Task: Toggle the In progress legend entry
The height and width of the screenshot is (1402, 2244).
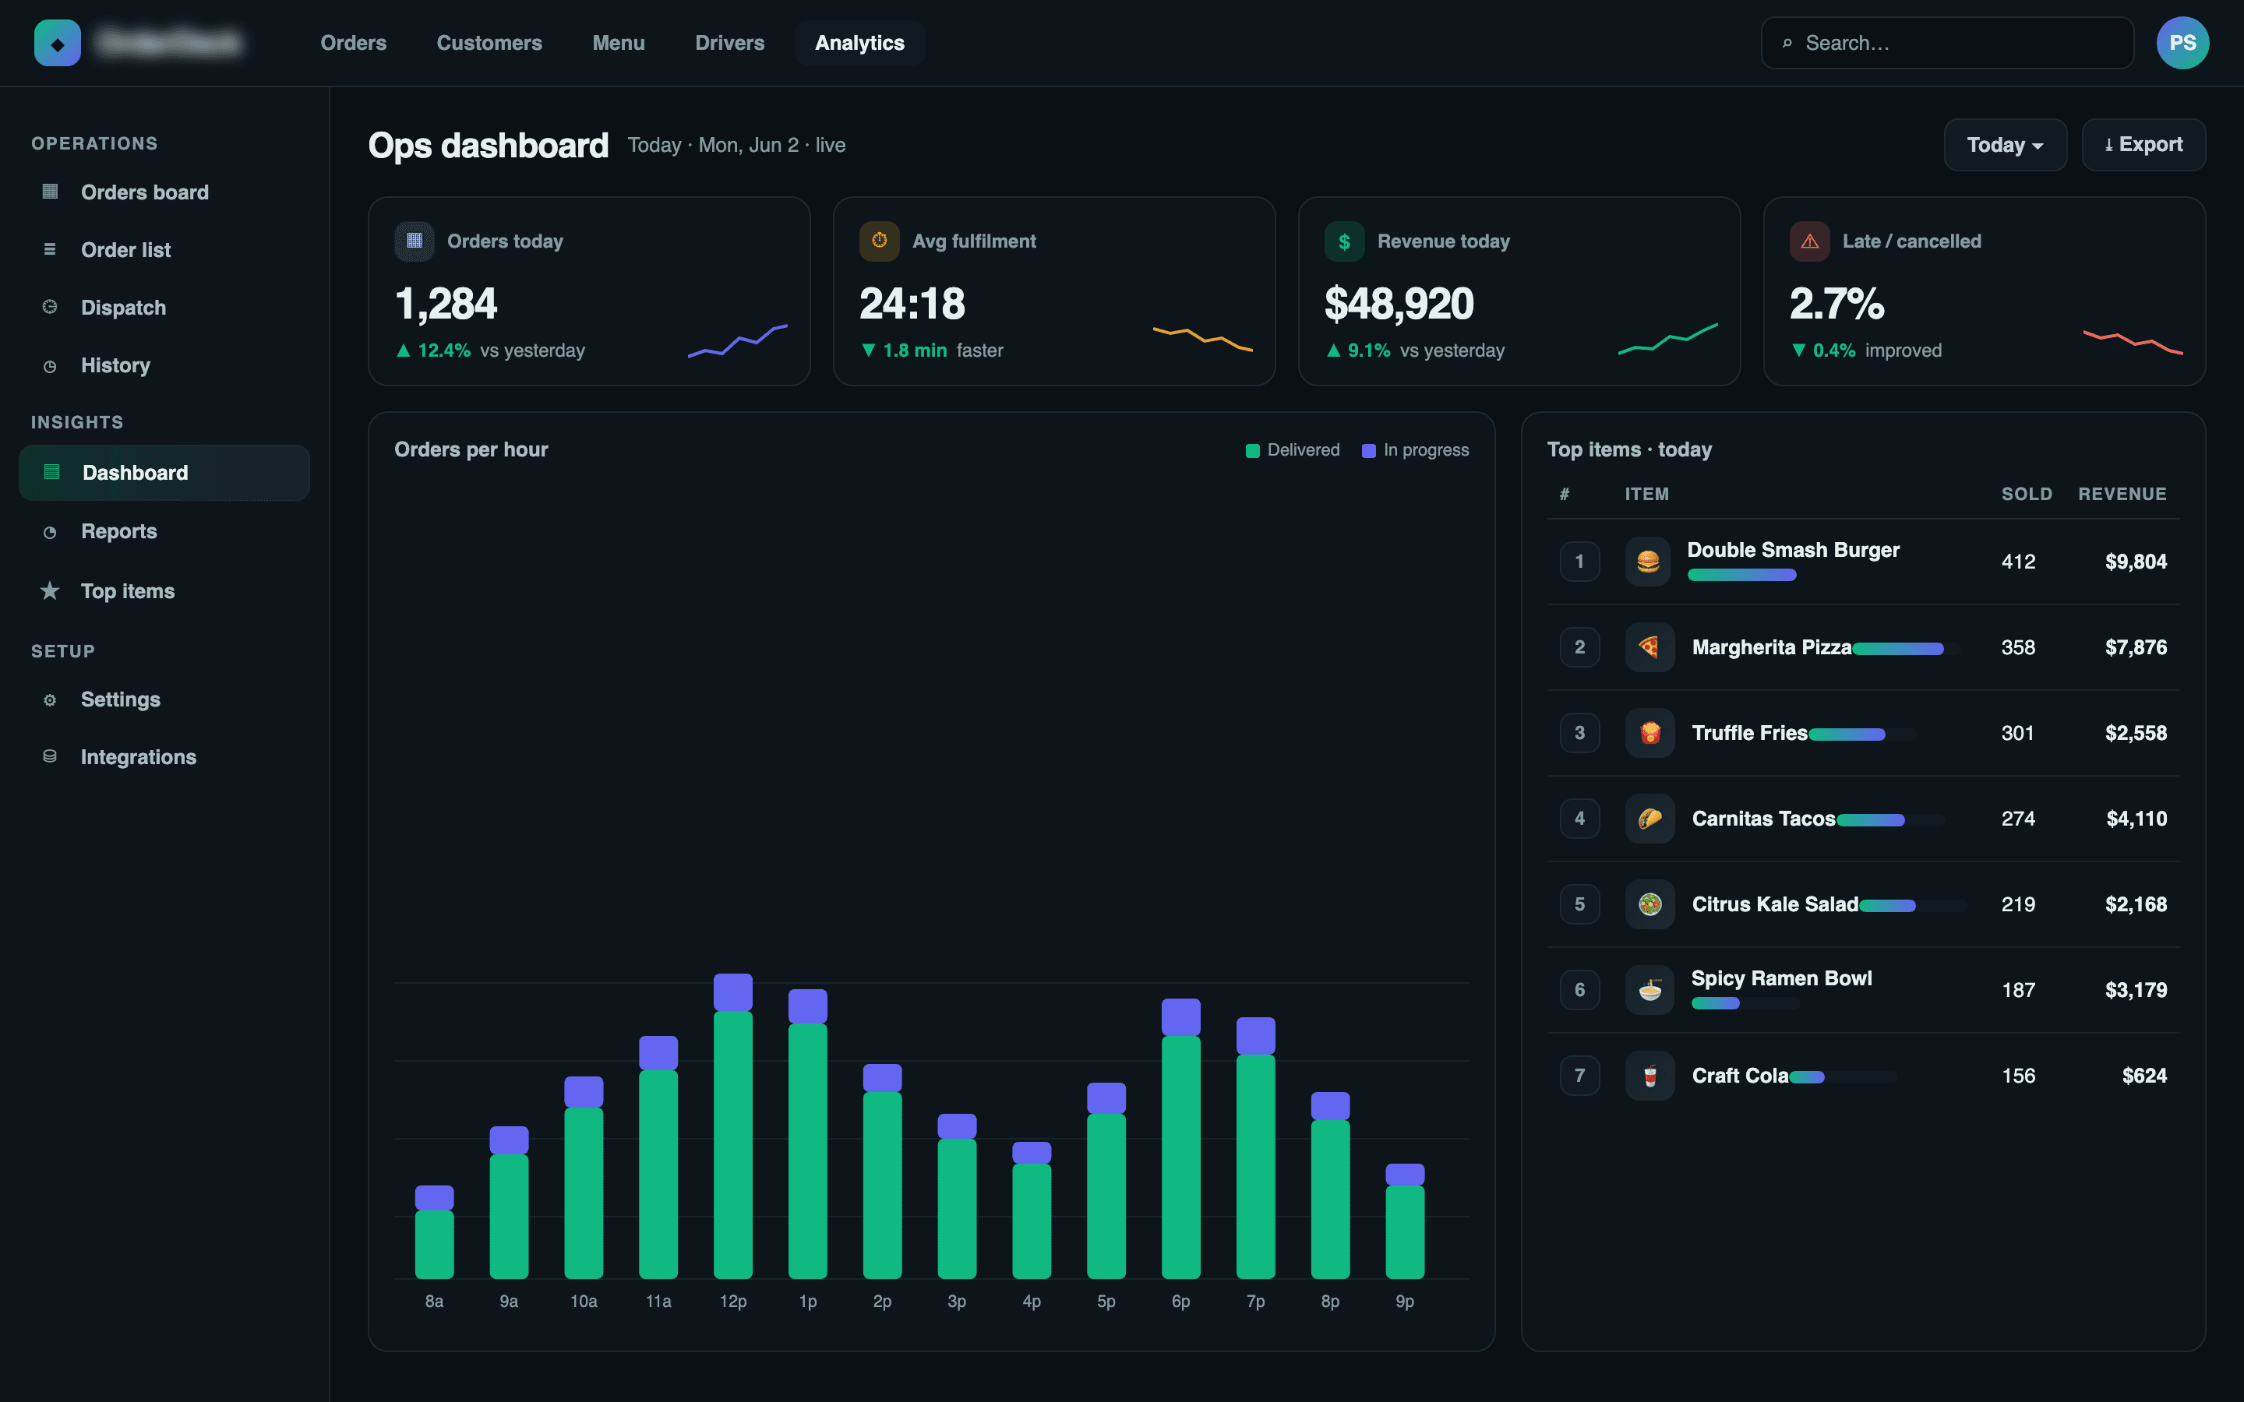Action: point(1415,449)
